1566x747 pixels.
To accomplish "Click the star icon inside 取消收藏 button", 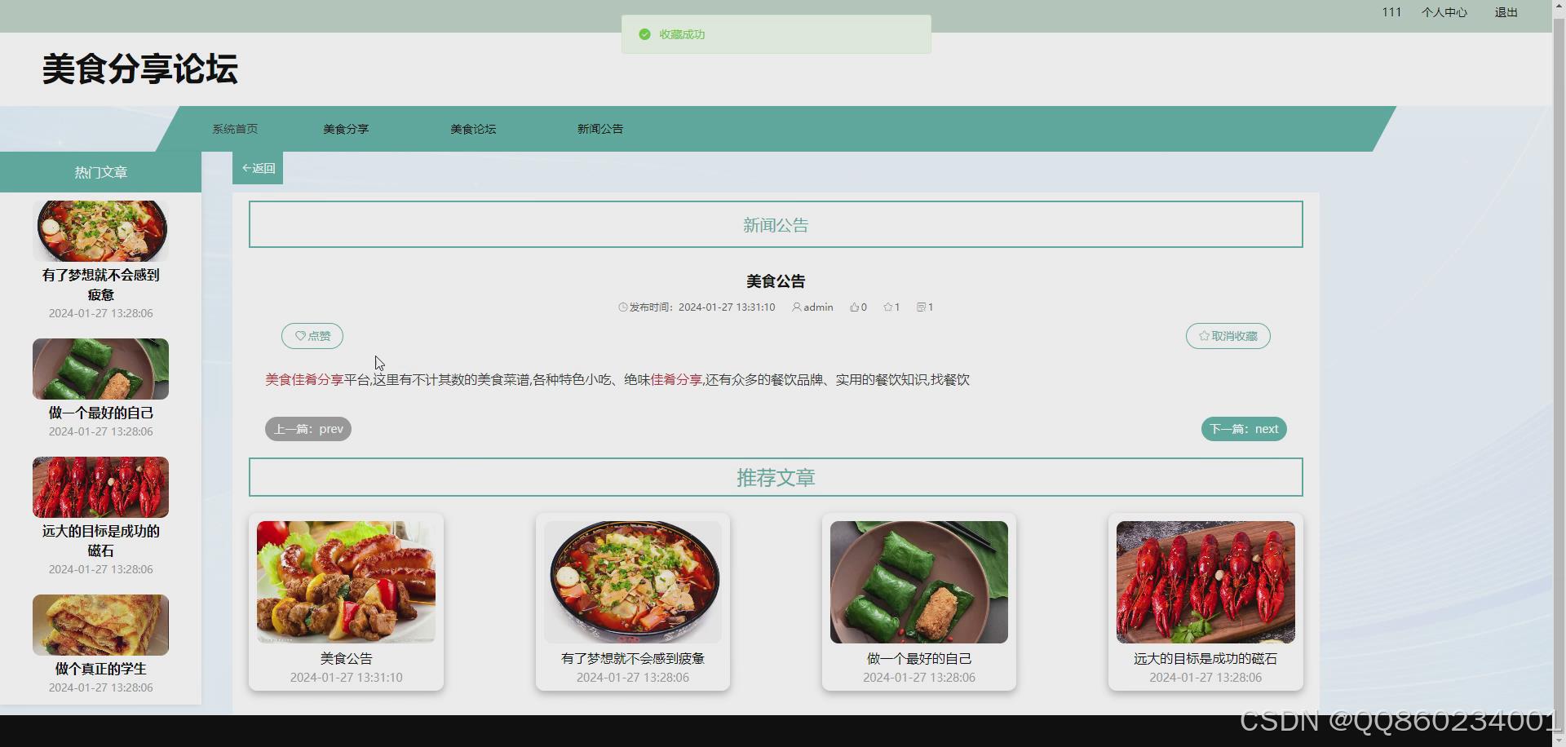I will [x=1202, y=335].
